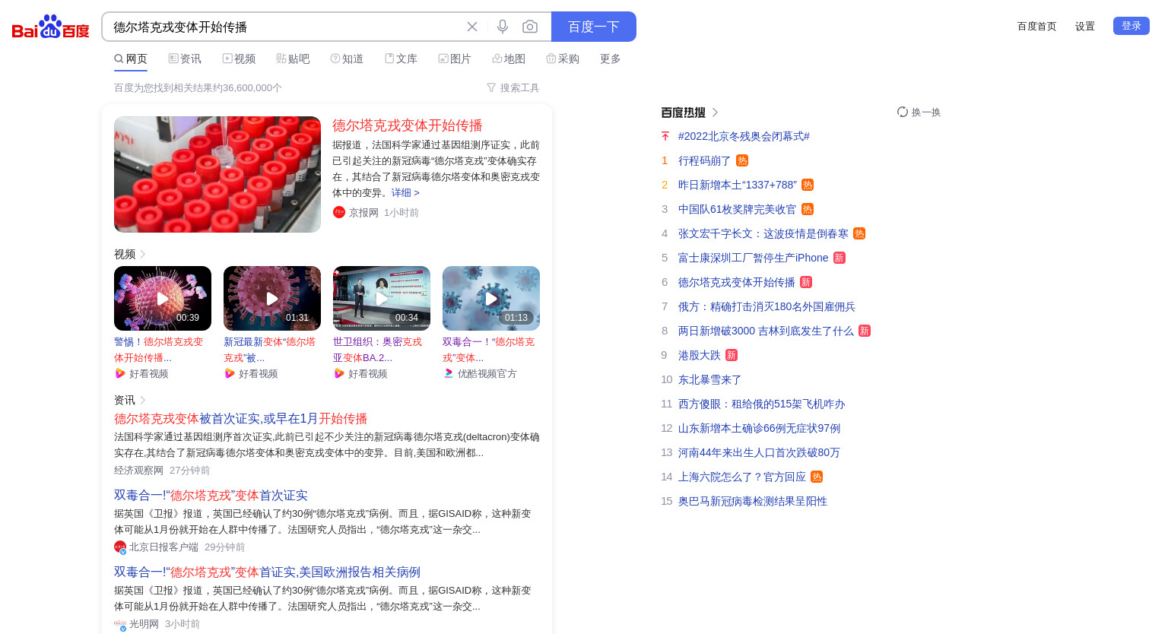Open 德尔塔克戎变体被首次证实 news link
Viewport: 1168px width, 634px height.
pyautogui.click(x=240, y=419)
